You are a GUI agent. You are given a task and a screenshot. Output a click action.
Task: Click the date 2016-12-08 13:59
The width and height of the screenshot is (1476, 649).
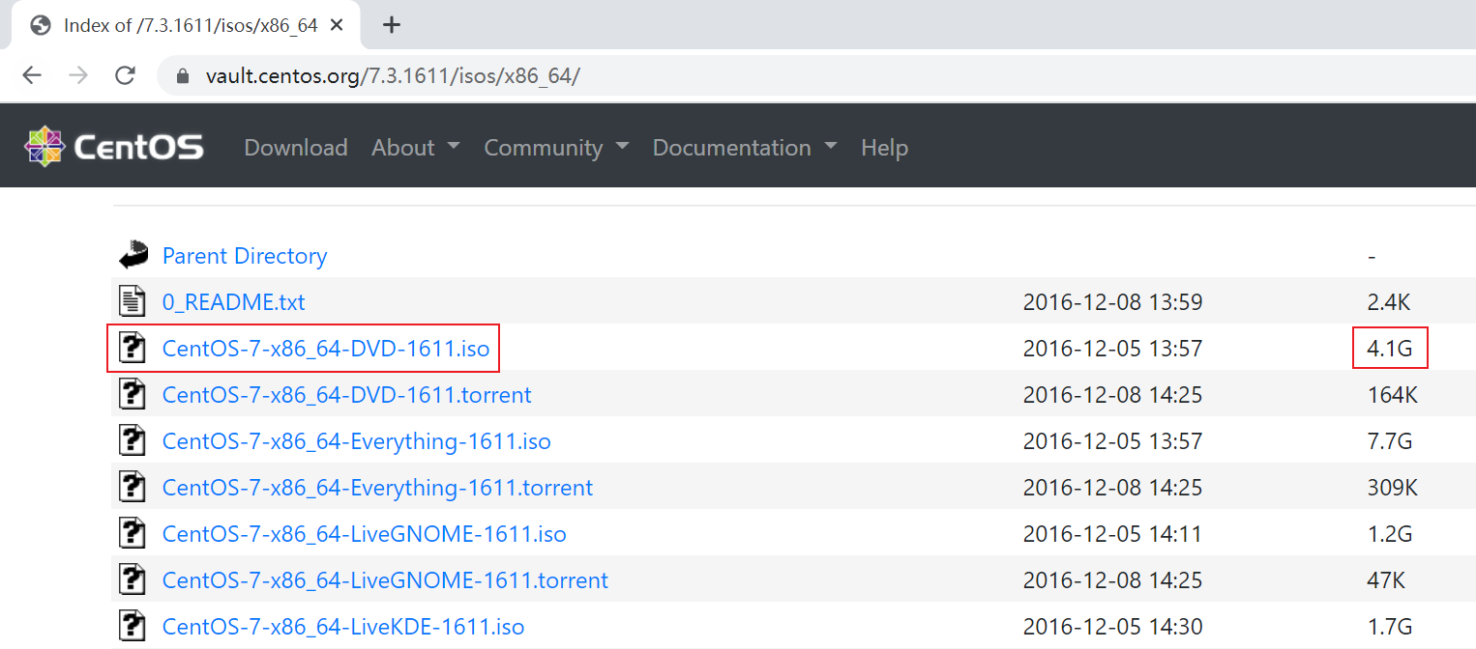click(1112, 302)
